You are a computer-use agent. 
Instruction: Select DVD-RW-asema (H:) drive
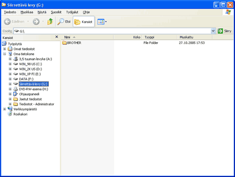pyautogui.click(x=34, y=89)
